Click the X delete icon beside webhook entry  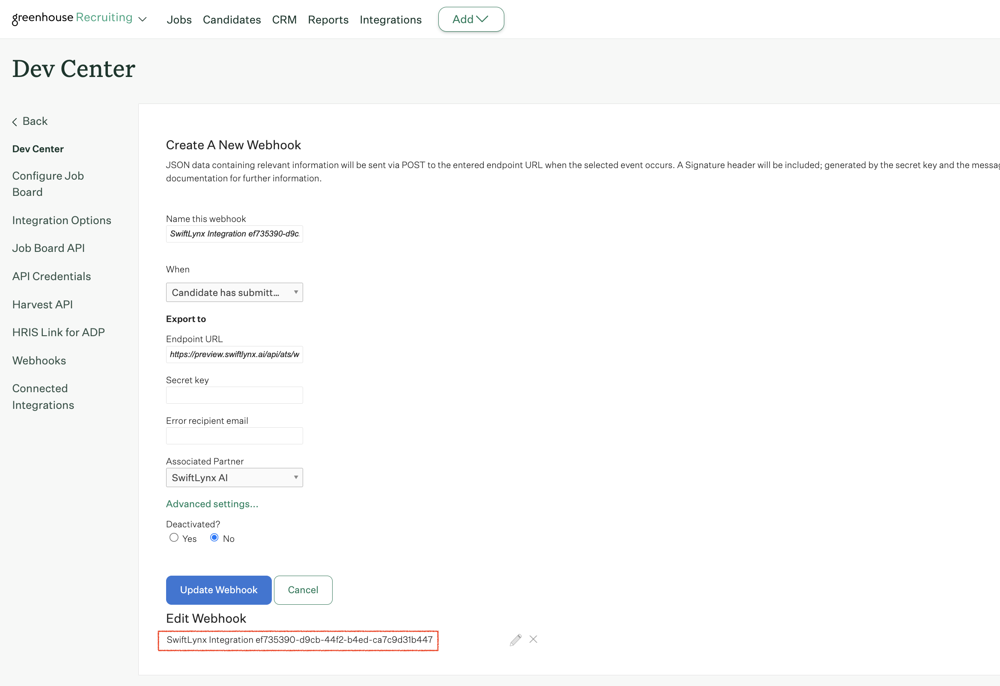coord(533,639)
